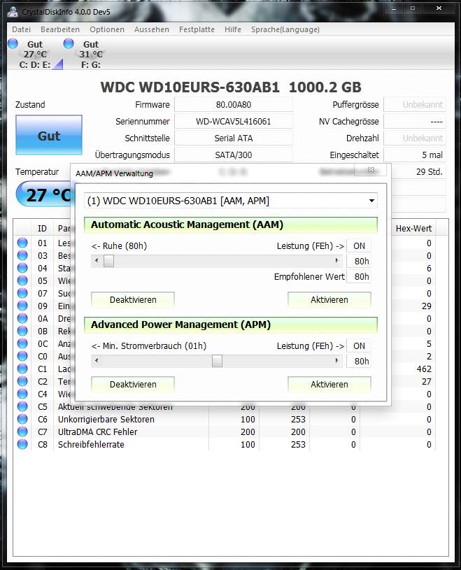Viewport: 461px width, 570px height.
Task: Select the Schreibfehlerrate row text
Action: pyautogui.click(x=91, y=444)
